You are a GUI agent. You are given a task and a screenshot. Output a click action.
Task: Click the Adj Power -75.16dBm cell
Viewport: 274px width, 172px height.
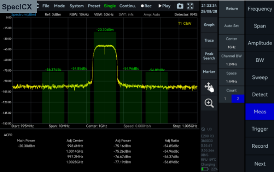pos(122,146)
